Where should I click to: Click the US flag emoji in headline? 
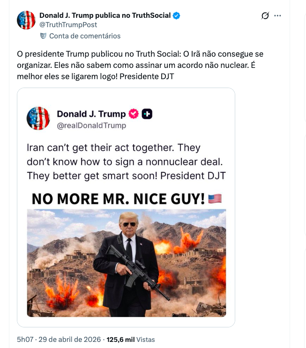coord(215,199)
